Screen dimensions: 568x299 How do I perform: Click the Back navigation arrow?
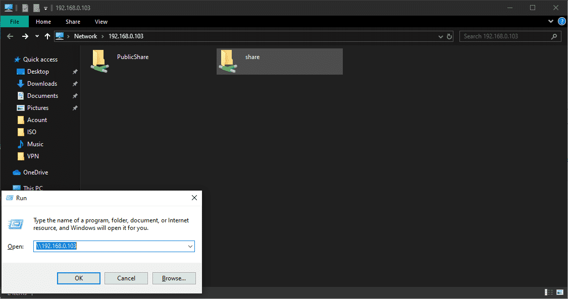(10, 36)
